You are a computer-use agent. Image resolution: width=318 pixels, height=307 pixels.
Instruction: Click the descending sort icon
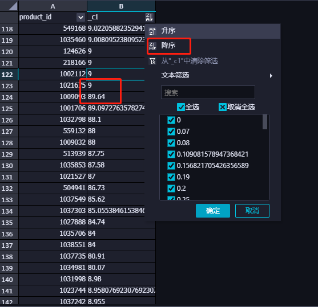(152, 46)
